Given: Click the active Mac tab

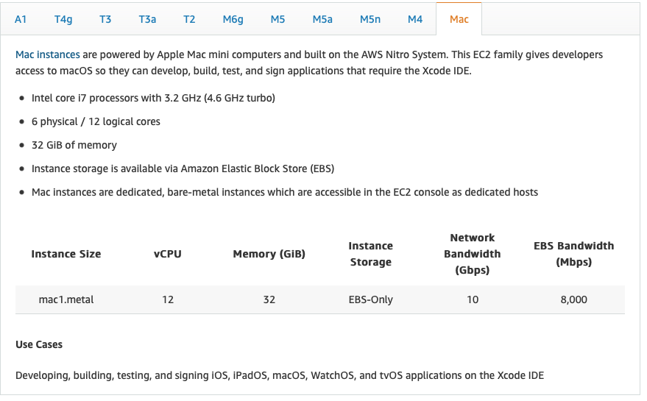Looking at the screenshot, I should point(459,19).
